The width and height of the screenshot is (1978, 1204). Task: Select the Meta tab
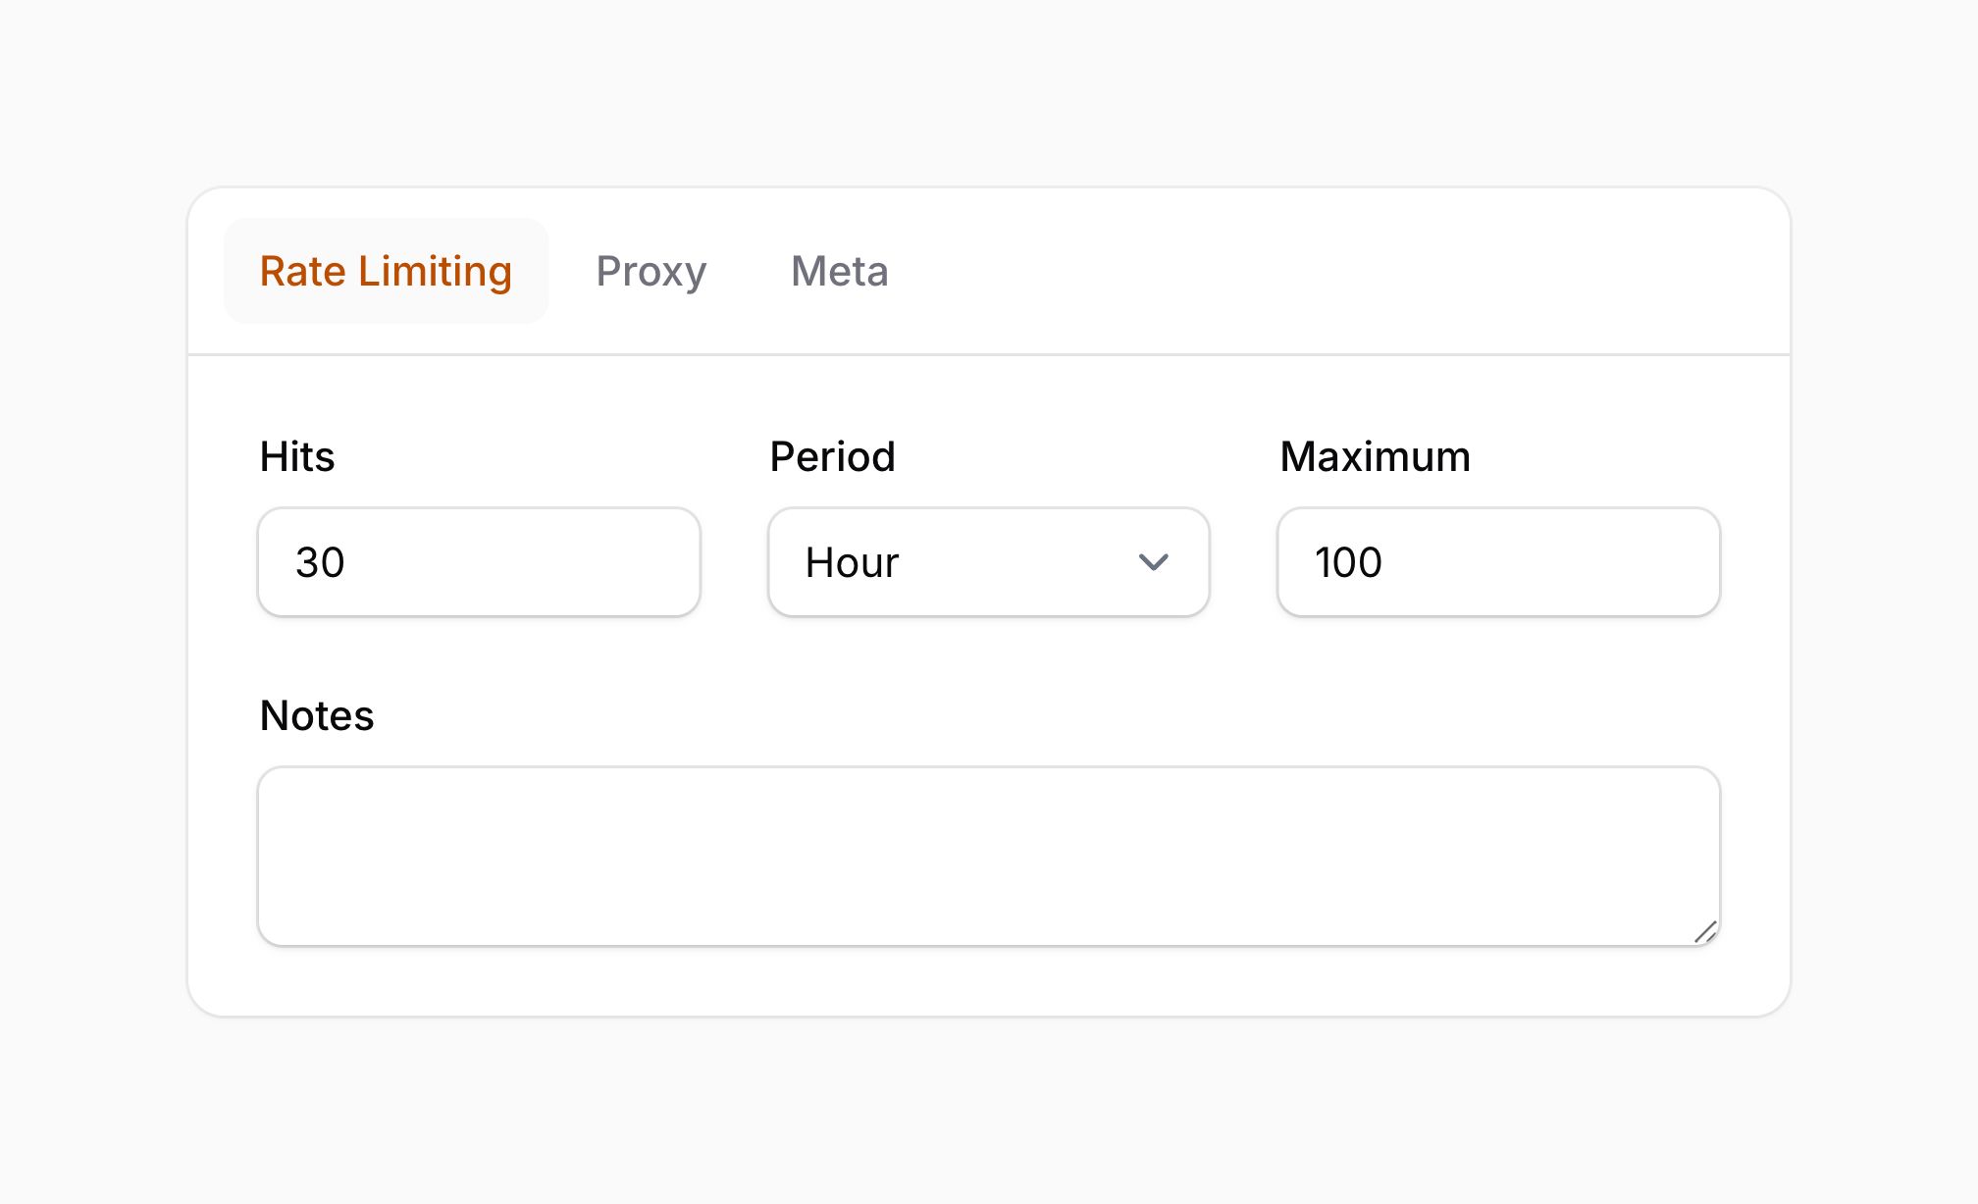839,271
